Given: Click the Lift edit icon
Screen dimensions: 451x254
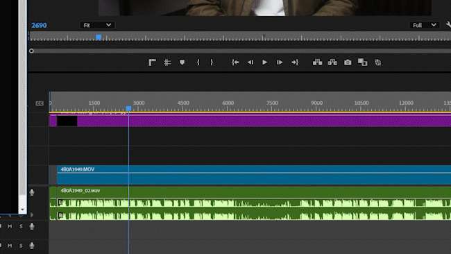Looking at the screenshot, I should 317,62.
